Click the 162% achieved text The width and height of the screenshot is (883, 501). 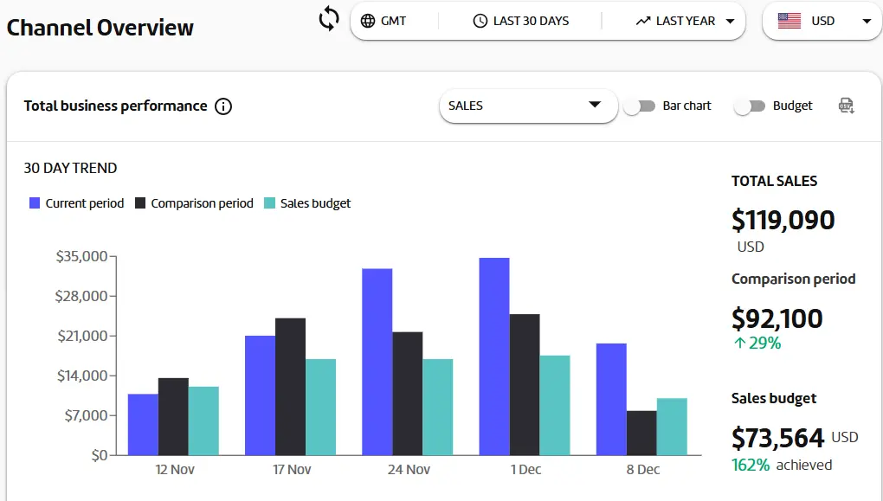click(782, 465)
